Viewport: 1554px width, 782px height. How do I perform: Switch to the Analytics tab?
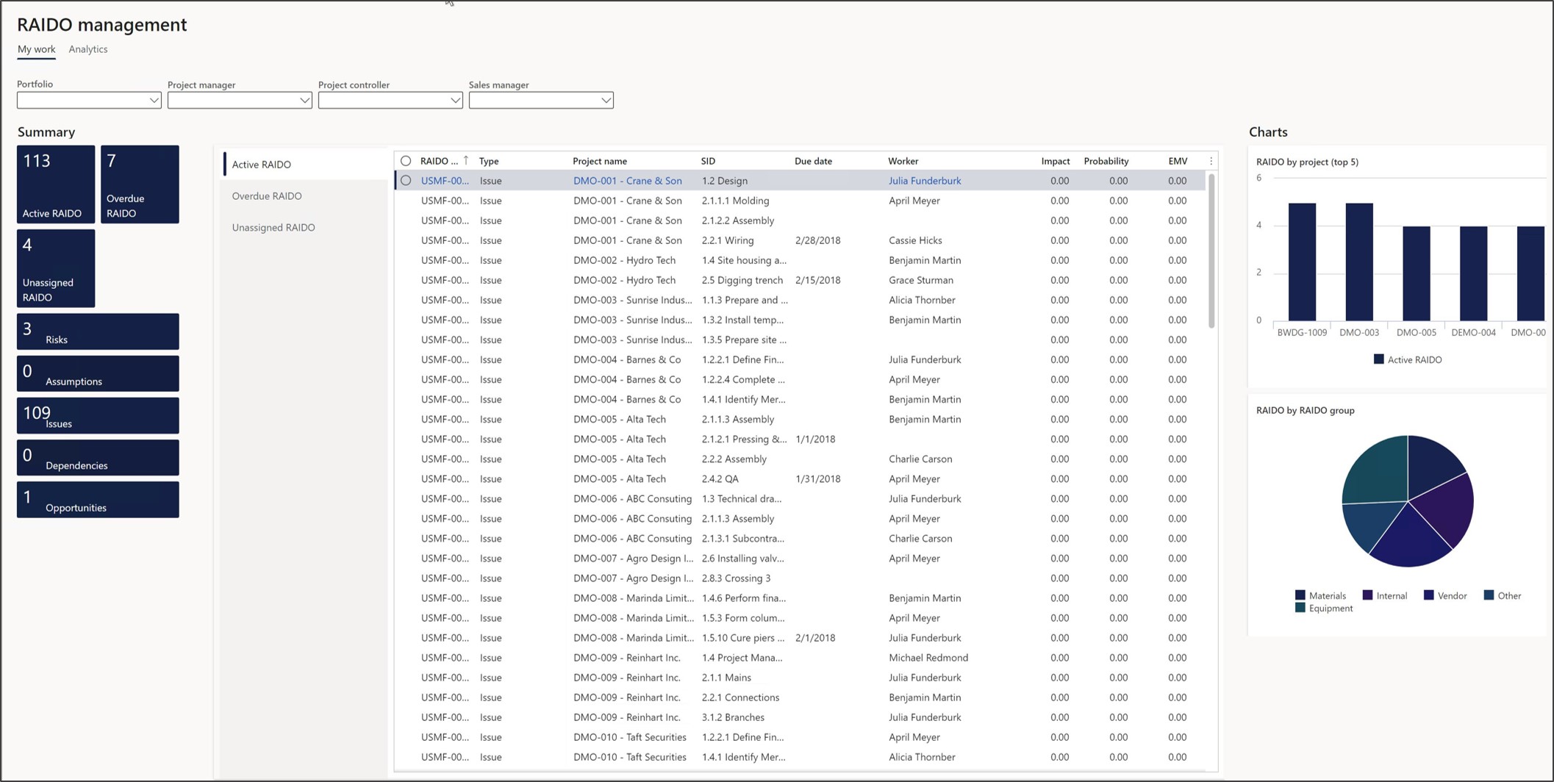[x=88, y=49]
